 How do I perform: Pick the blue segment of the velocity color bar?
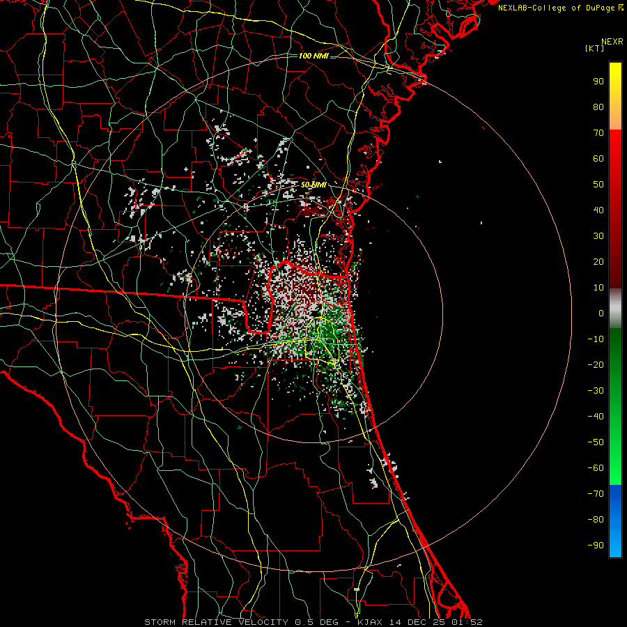click(x=615, y=521)
